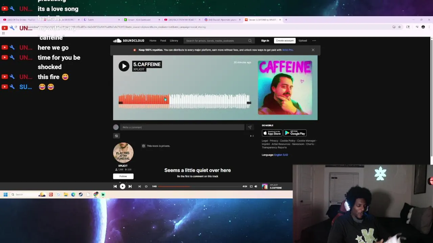Open the green app icon in taskbar

pyautogui.click(x=103, y=194)
